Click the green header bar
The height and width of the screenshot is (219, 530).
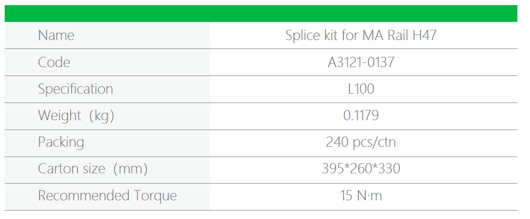click(261, 14)
